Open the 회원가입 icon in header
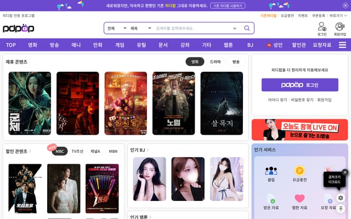This screenshot has width=351, height=219. coord(340,29)
